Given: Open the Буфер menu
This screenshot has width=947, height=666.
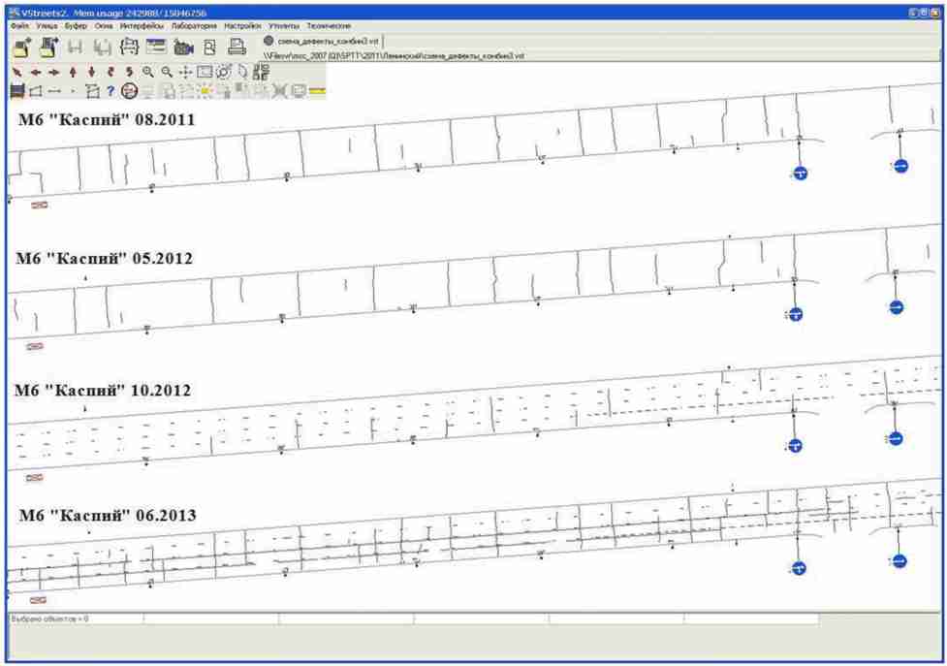Looking at the screenshot, I should coord(77,26).
